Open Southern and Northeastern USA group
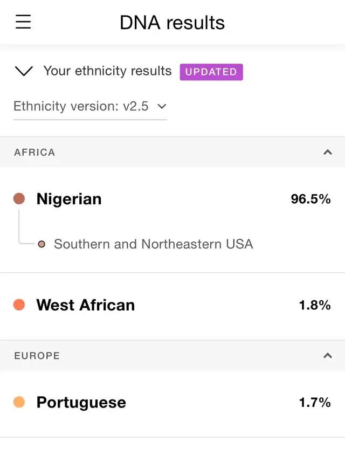 click(x=154, y=244)
